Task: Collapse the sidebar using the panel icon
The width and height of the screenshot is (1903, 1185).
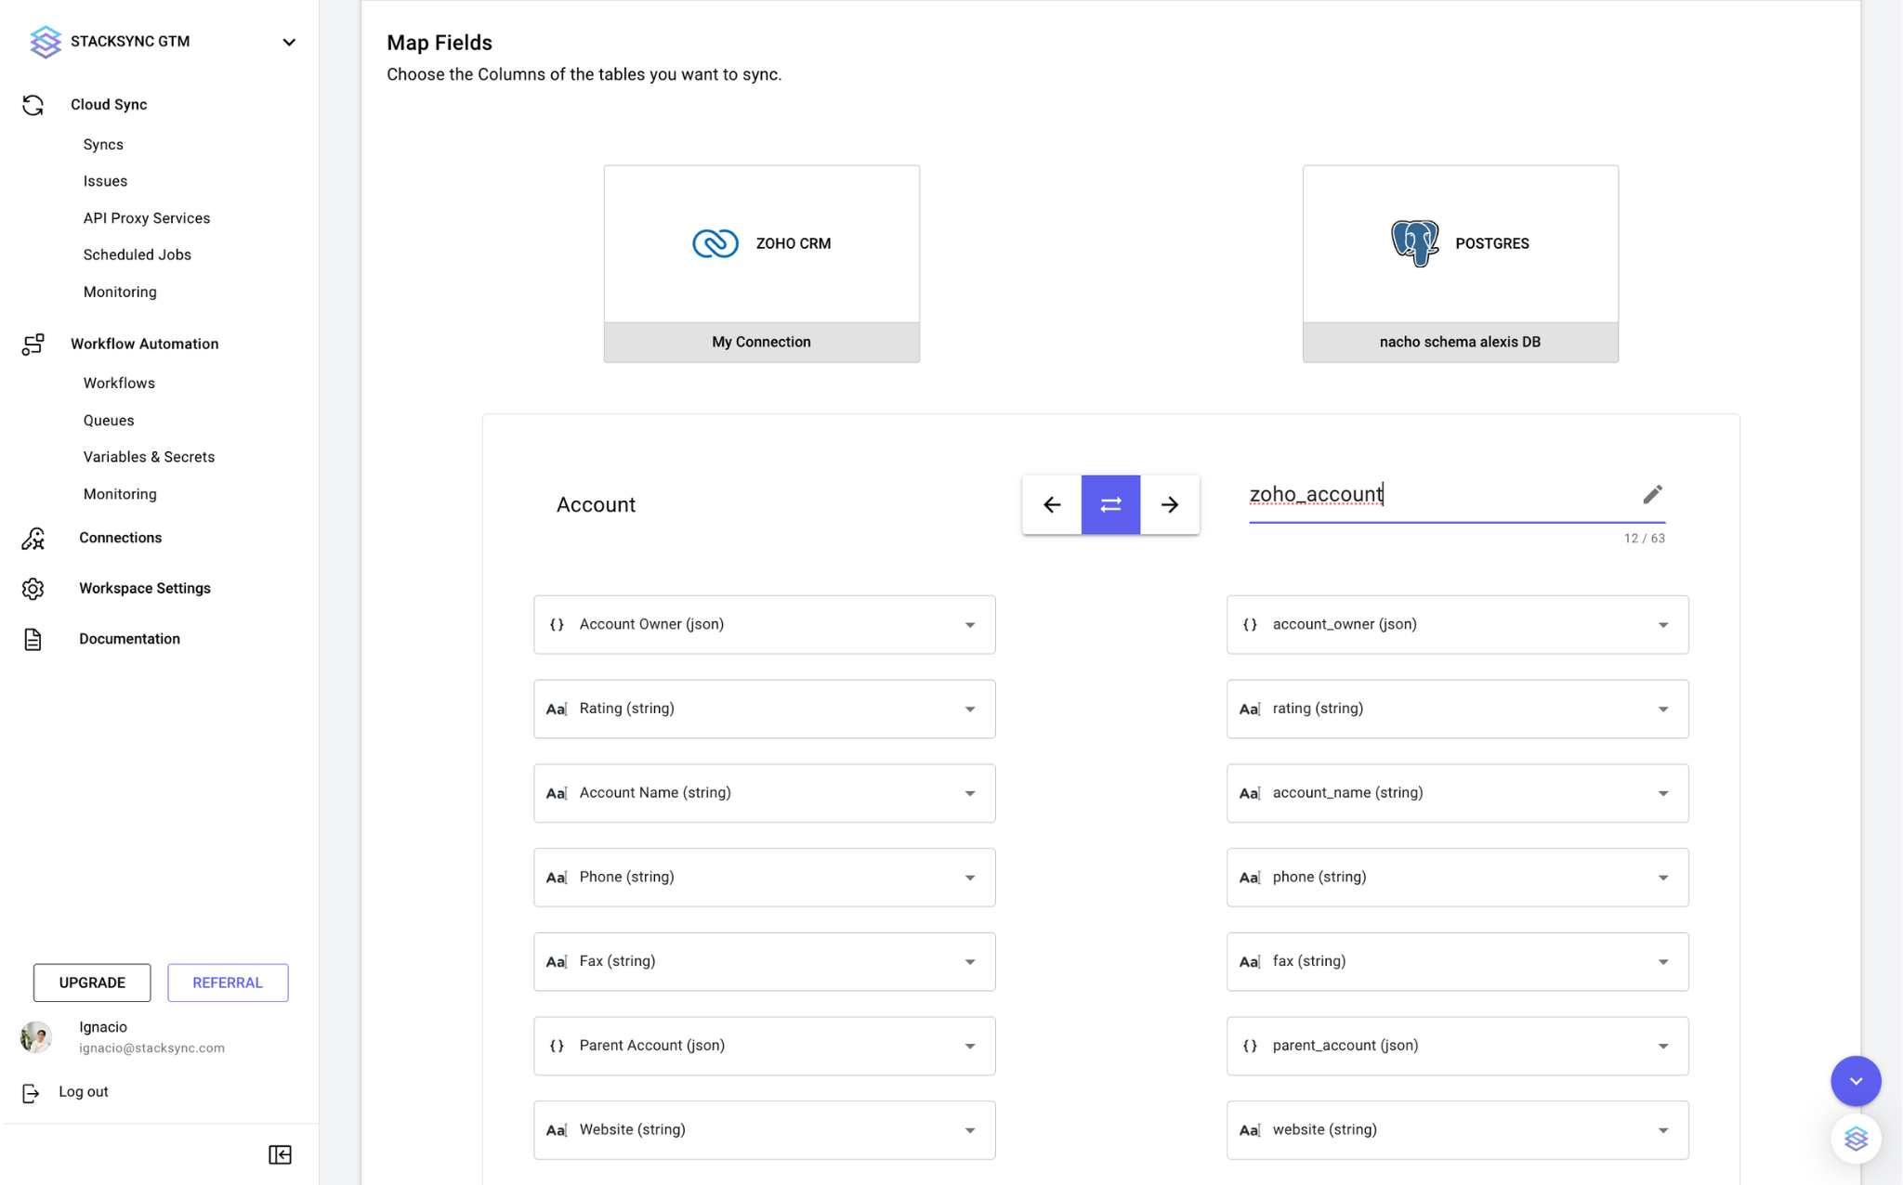Action: pos(280,1154)
